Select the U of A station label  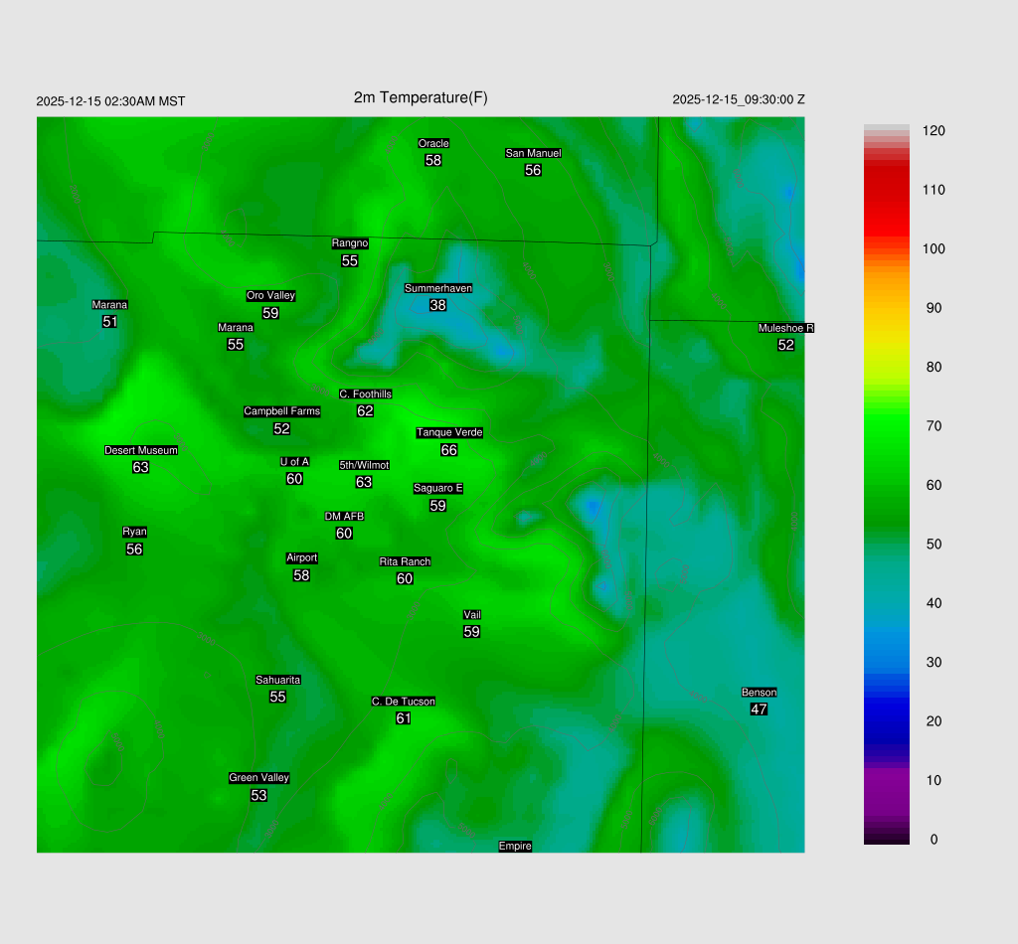pyautogui.click(x=294, y=461)
